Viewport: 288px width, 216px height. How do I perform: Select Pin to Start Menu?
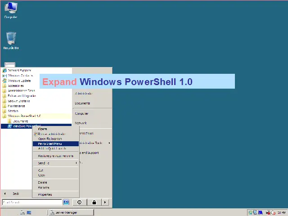(56, 144)
